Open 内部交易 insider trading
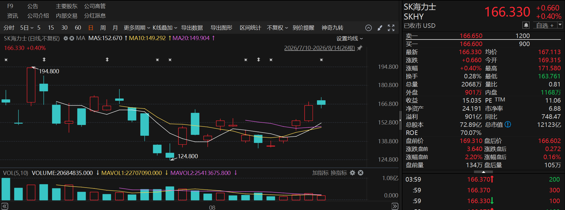 point(67,16)
